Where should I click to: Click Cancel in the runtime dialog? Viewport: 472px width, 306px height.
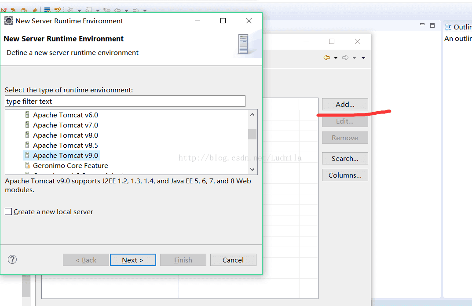[233, 260]
